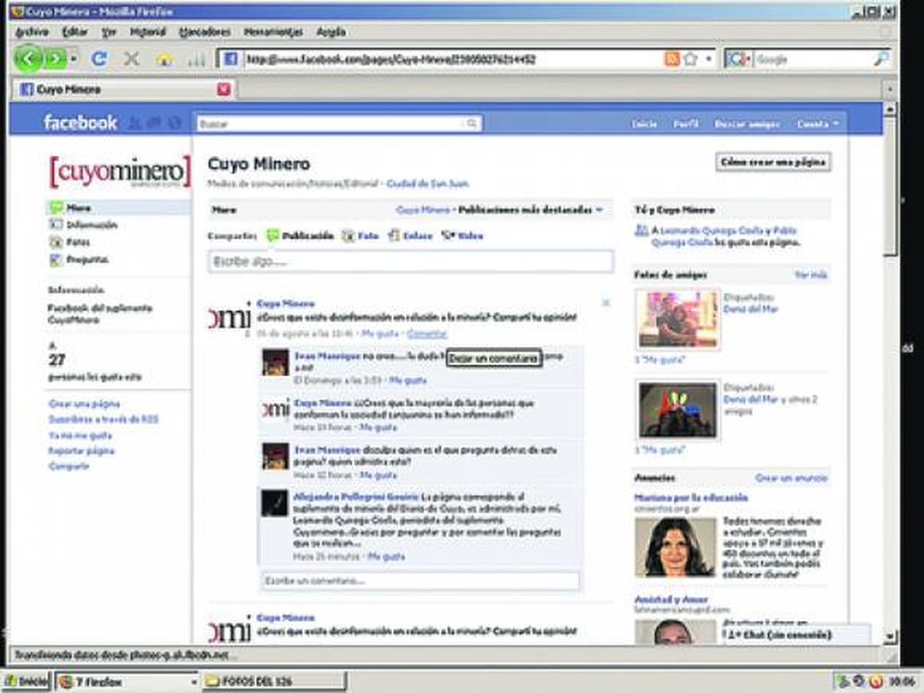Bookmark page with the star icon
This screenshot has width=924, height=693.
pyautogui.click(x=690, y=59)
